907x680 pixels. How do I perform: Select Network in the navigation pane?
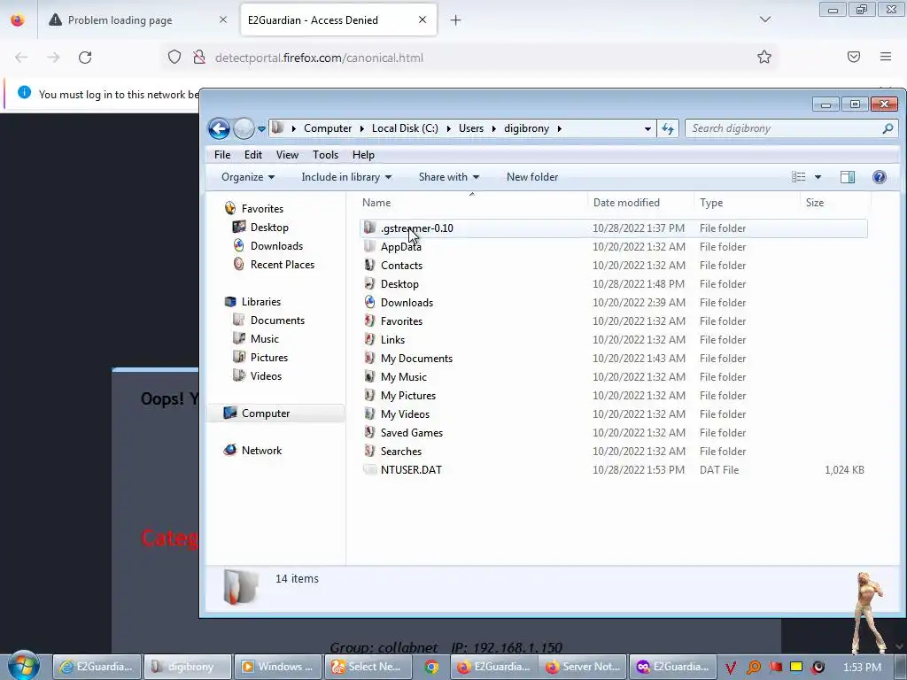pos(261,451)
